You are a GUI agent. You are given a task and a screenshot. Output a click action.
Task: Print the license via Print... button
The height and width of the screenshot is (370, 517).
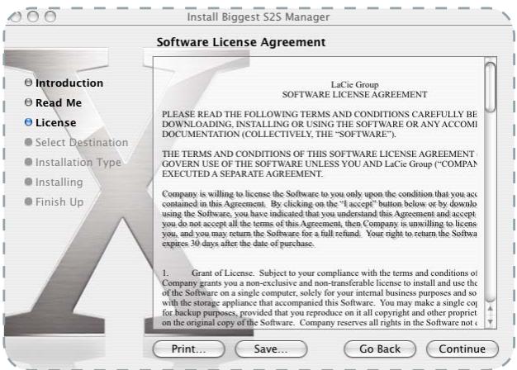(188, 349)
